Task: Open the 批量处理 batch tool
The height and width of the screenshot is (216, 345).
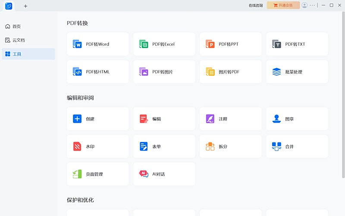Action: click(x=297, y=72)
